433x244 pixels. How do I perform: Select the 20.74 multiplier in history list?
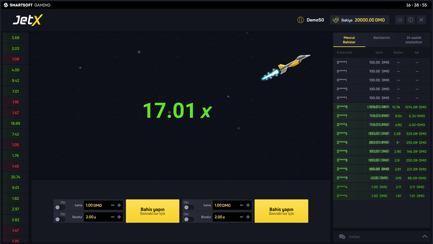[x=15, y=177]
